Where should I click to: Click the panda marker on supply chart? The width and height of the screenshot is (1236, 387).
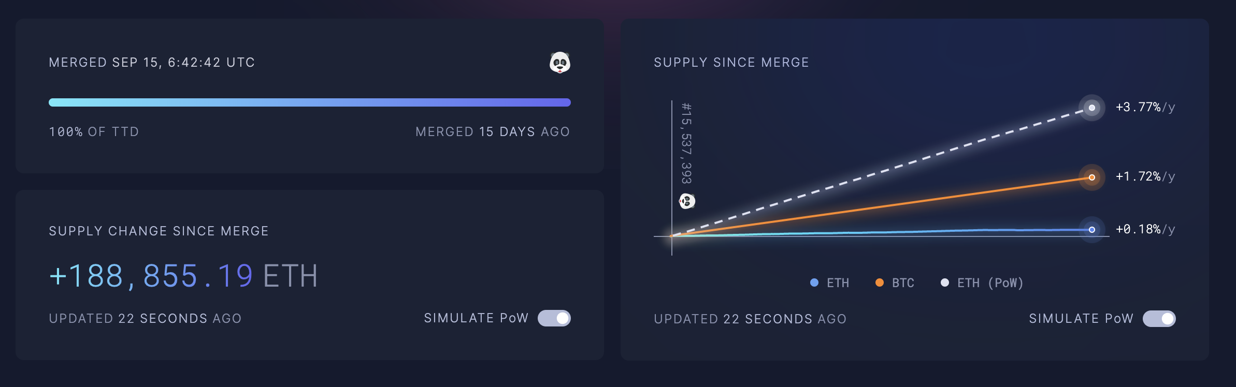[x=687, y=201]
